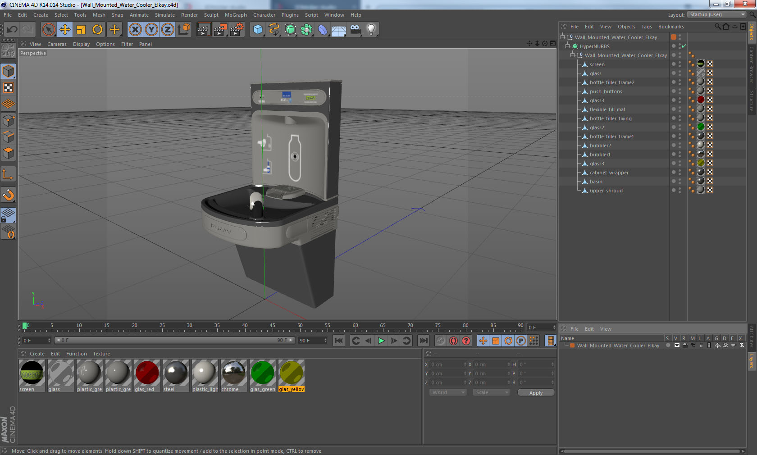This screenshot has height=455, width=757.
Task: Add a camera object
Action: (x=355, y=30)
